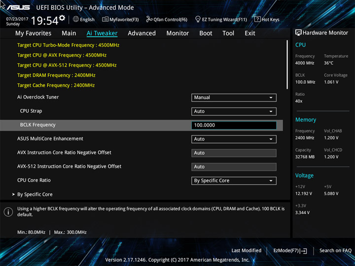The width and height of the screenshot is (355, 266).
Task: Click the BCLK Frequency label
Action: pyautogui.click(x=37, y=125)
